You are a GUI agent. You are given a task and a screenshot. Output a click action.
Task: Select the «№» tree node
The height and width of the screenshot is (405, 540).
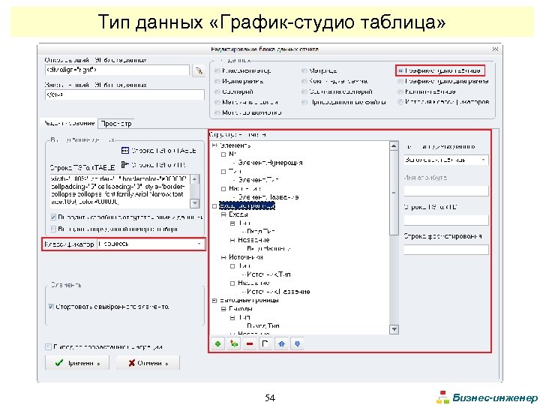[232, 154]
